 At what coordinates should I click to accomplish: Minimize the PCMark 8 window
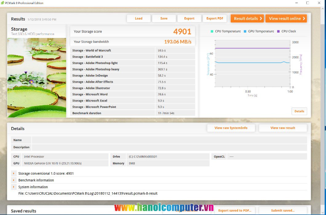(296, 3)
